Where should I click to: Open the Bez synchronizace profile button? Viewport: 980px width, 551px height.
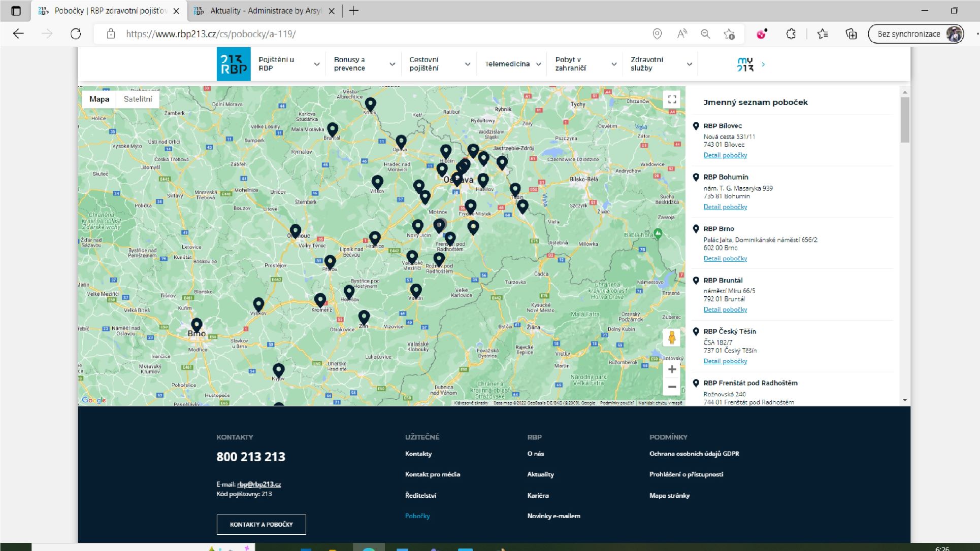click(916, 34)
